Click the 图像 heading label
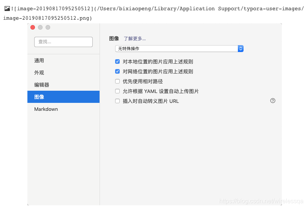This screenshot has height=208, width=307. (114, 39)
